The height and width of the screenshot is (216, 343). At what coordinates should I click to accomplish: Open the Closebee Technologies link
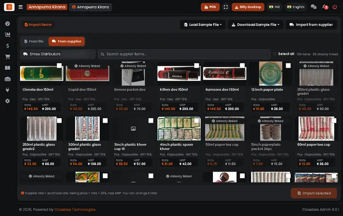pos(75,209)
